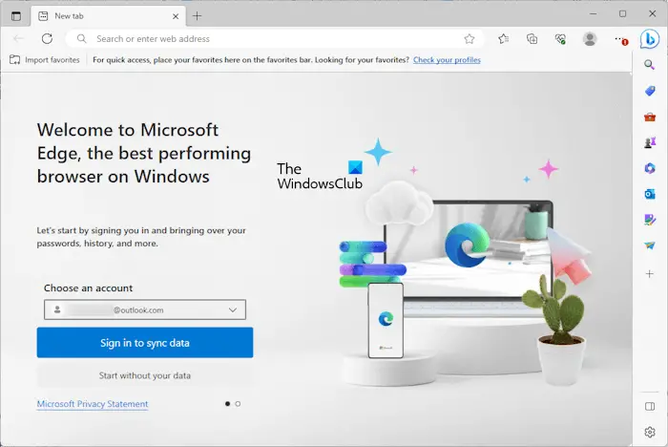Expand the Choose an account dropdown

point(145,309)
